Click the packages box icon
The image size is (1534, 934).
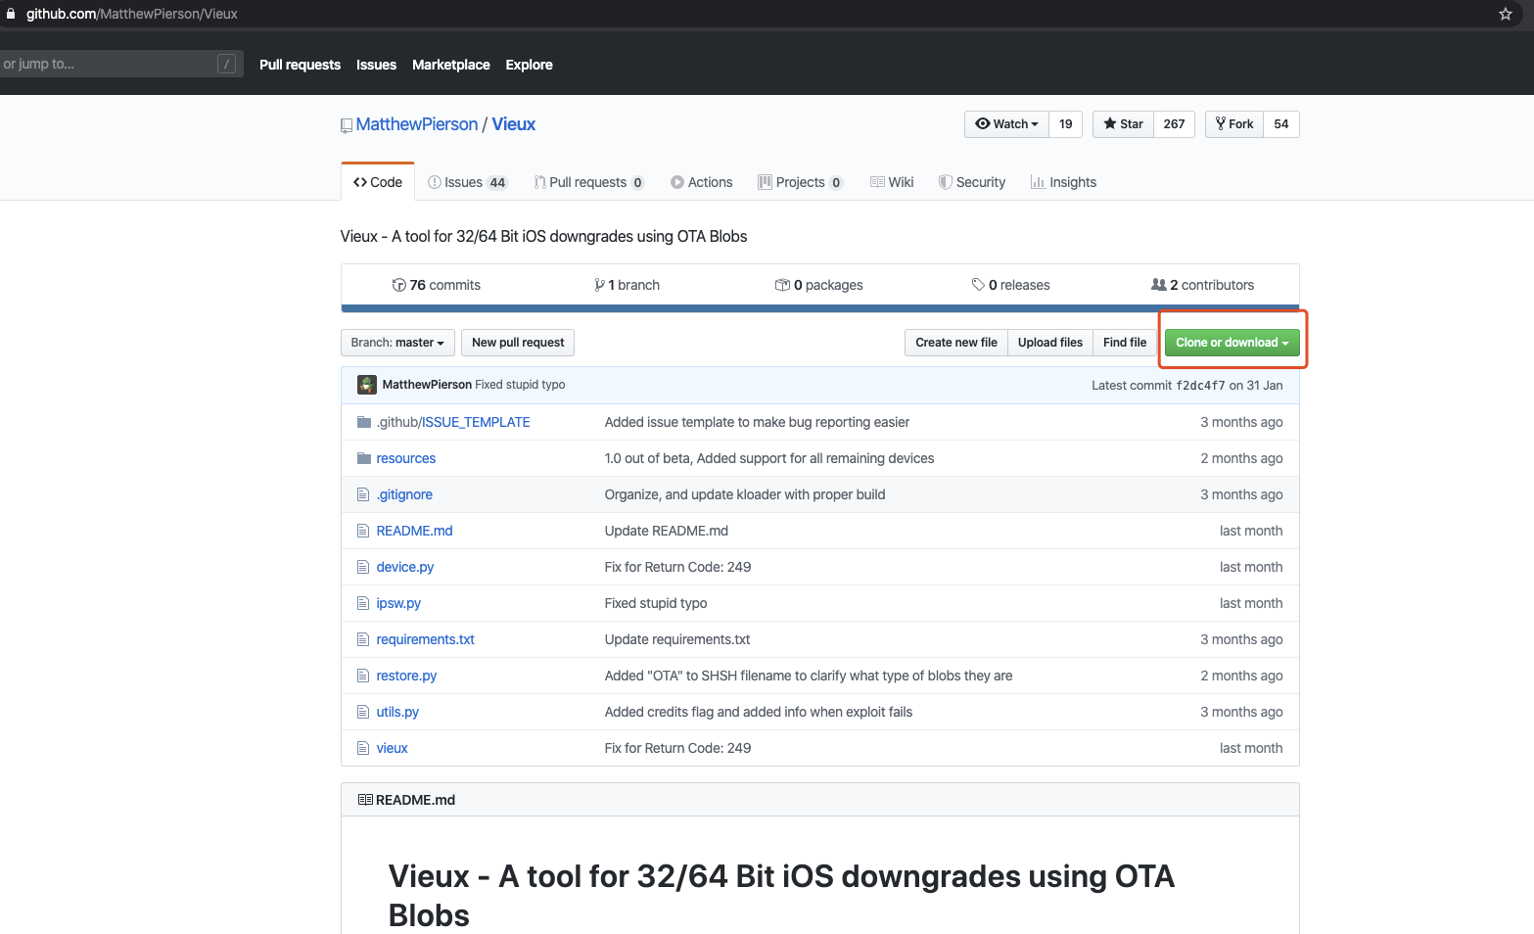click(782, 285)
